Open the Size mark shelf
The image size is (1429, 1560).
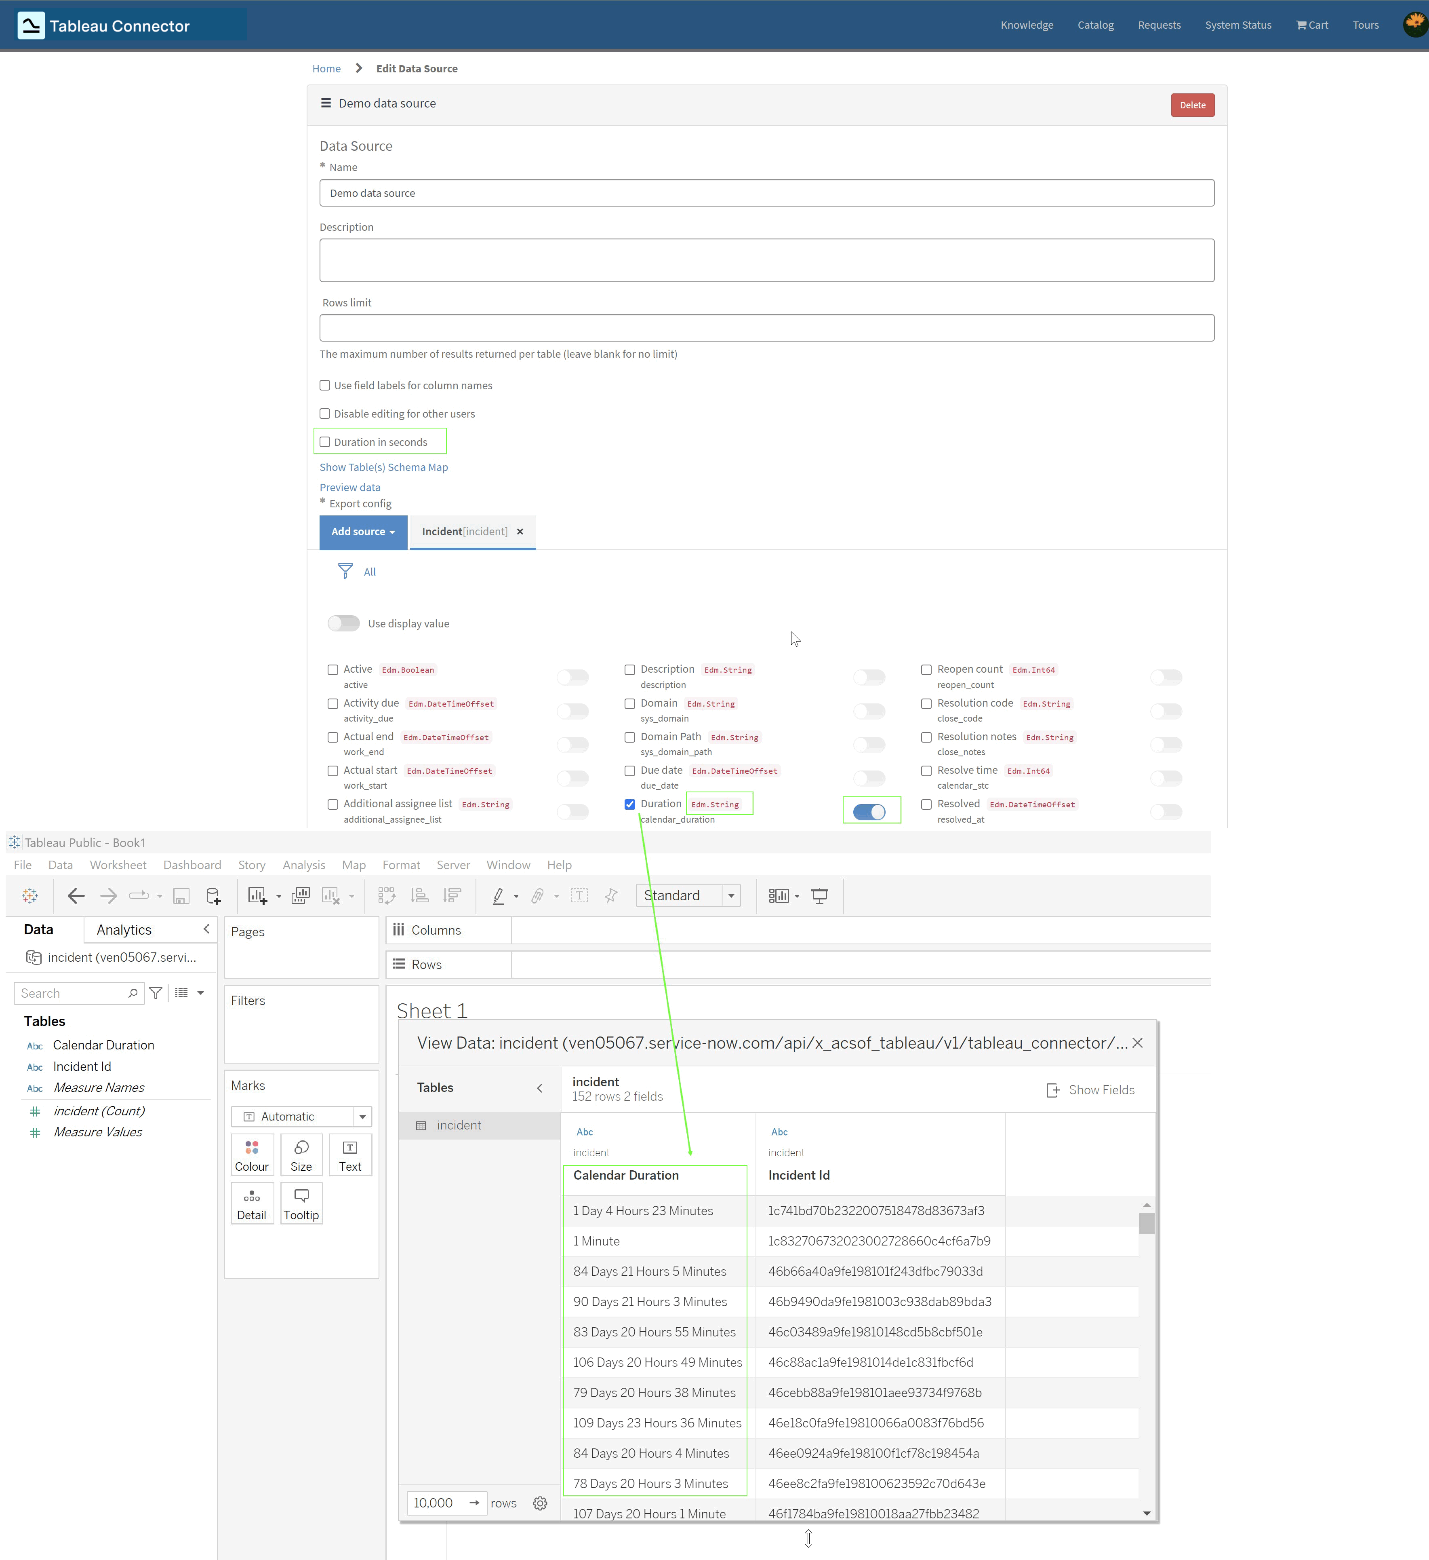(x=301, y=1155)
